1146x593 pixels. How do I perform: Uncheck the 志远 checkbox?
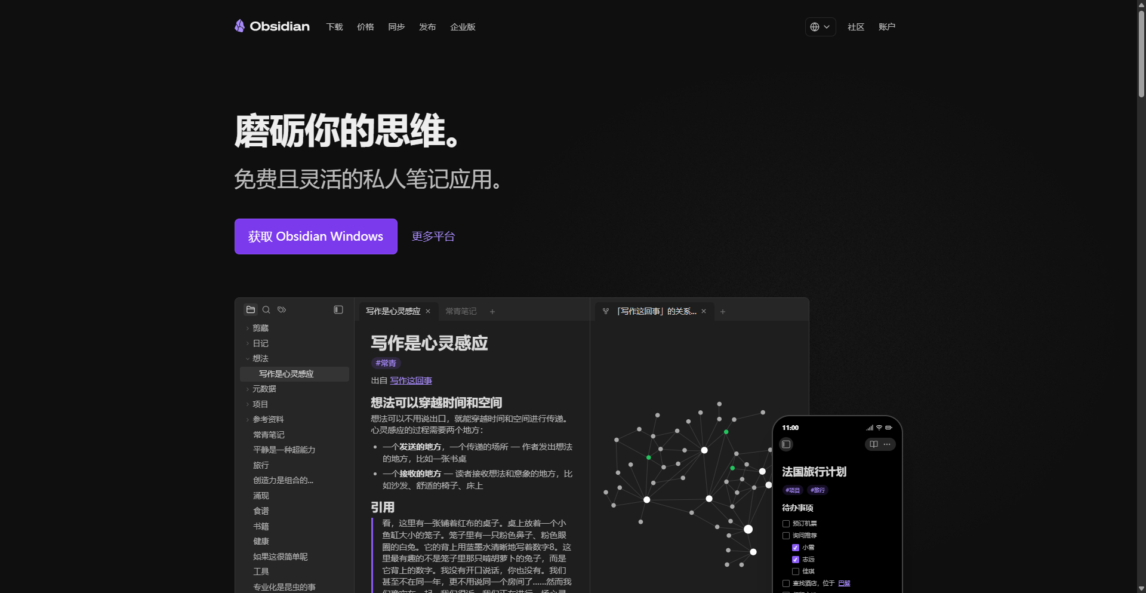pyautogui.click(x=796, y=560)
